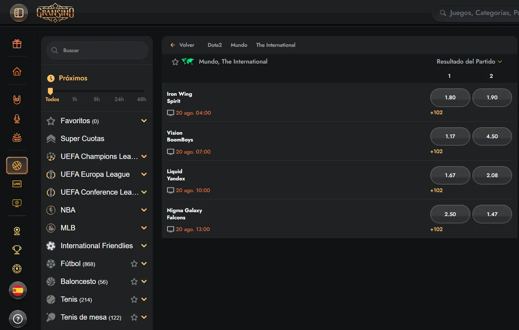Go back with the Volver link
This screenshot has height=330, width=519.
[182, 45]
